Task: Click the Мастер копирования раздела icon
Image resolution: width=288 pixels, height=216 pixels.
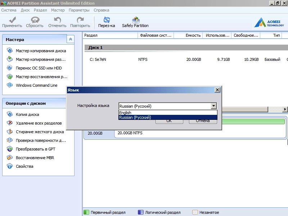Action: coord(10,59)
